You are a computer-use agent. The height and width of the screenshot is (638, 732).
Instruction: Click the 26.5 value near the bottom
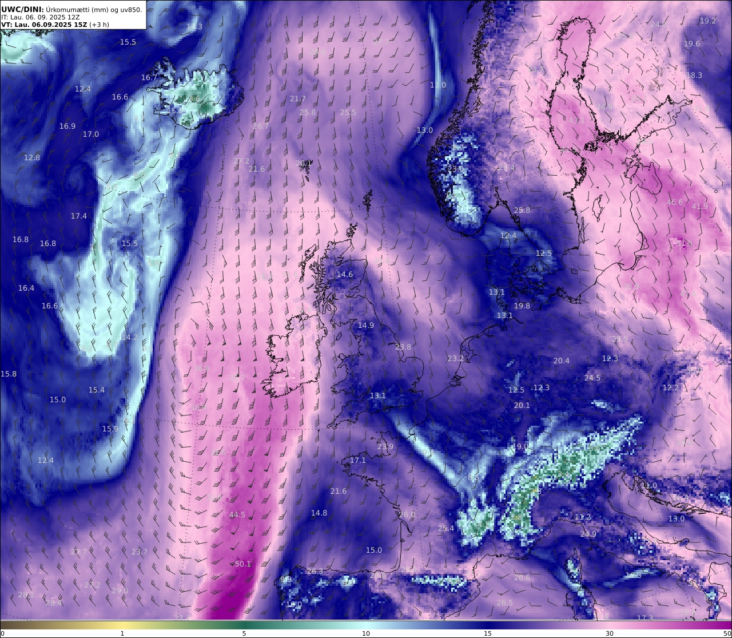[x=505, y=603]
